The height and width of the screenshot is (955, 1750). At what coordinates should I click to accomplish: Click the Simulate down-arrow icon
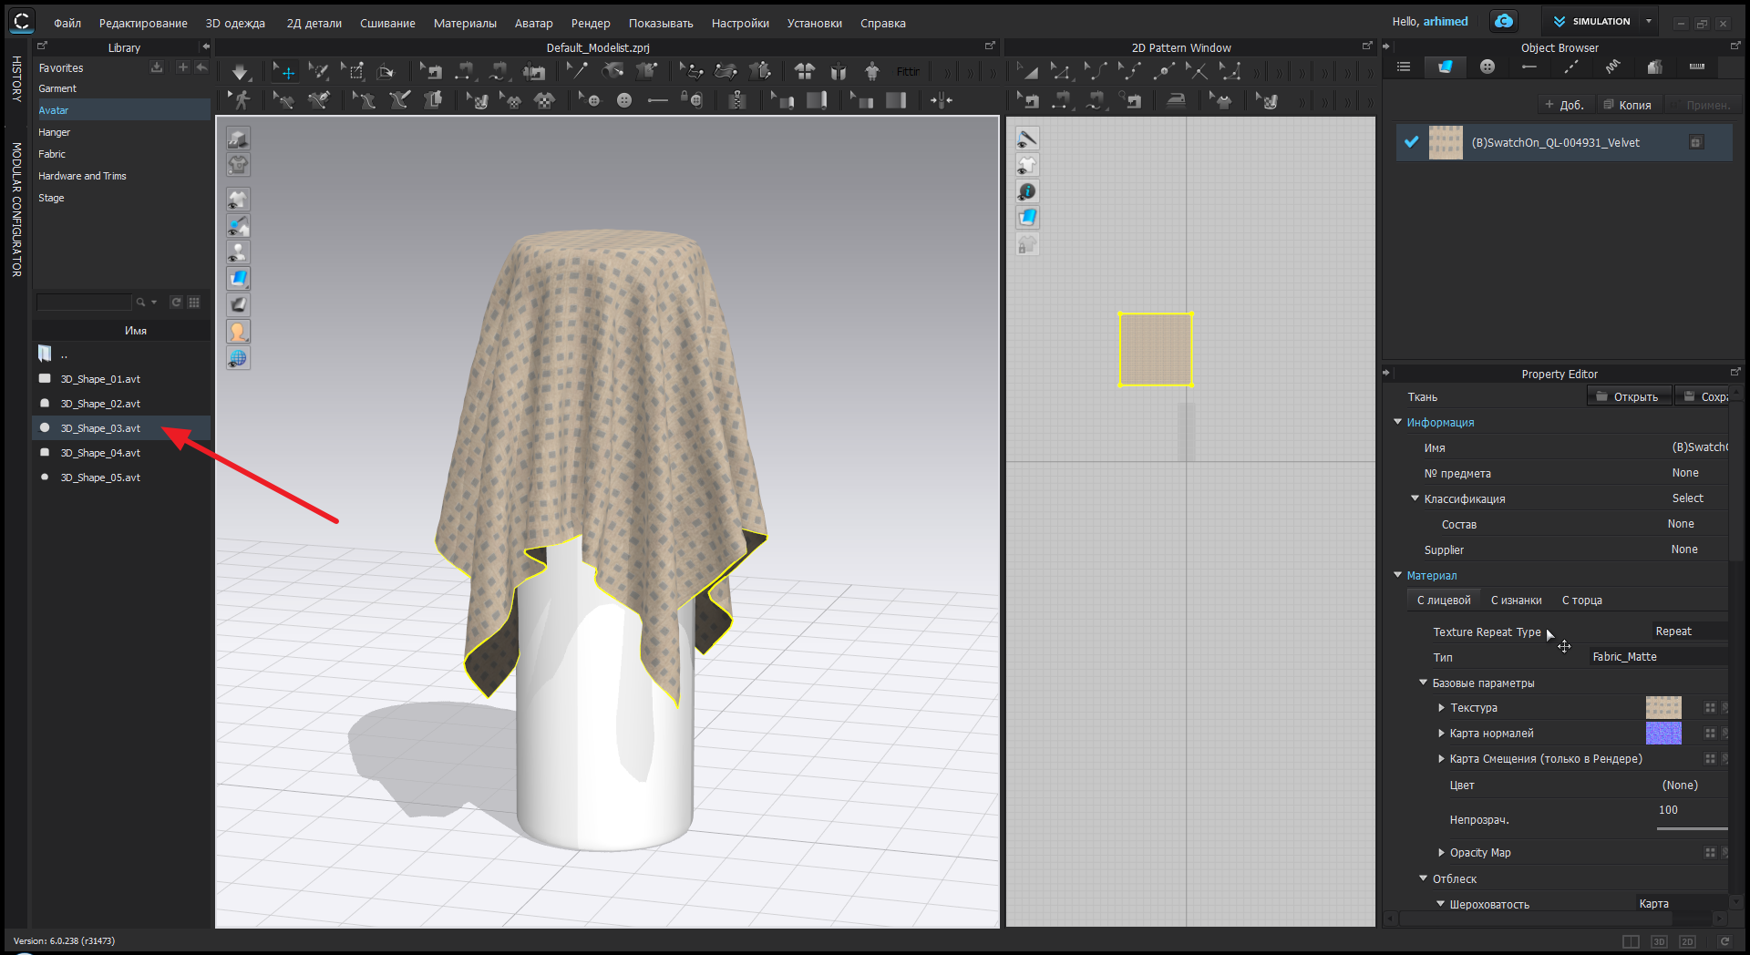pos(240,72)
